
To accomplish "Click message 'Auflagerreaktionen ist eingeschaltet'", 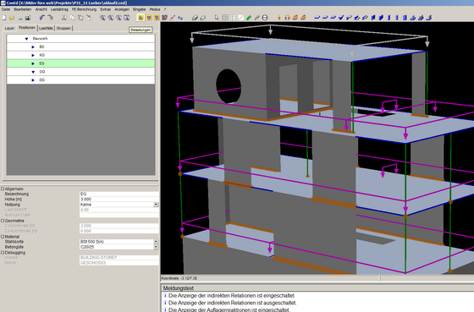I will [x=229, y=309].
